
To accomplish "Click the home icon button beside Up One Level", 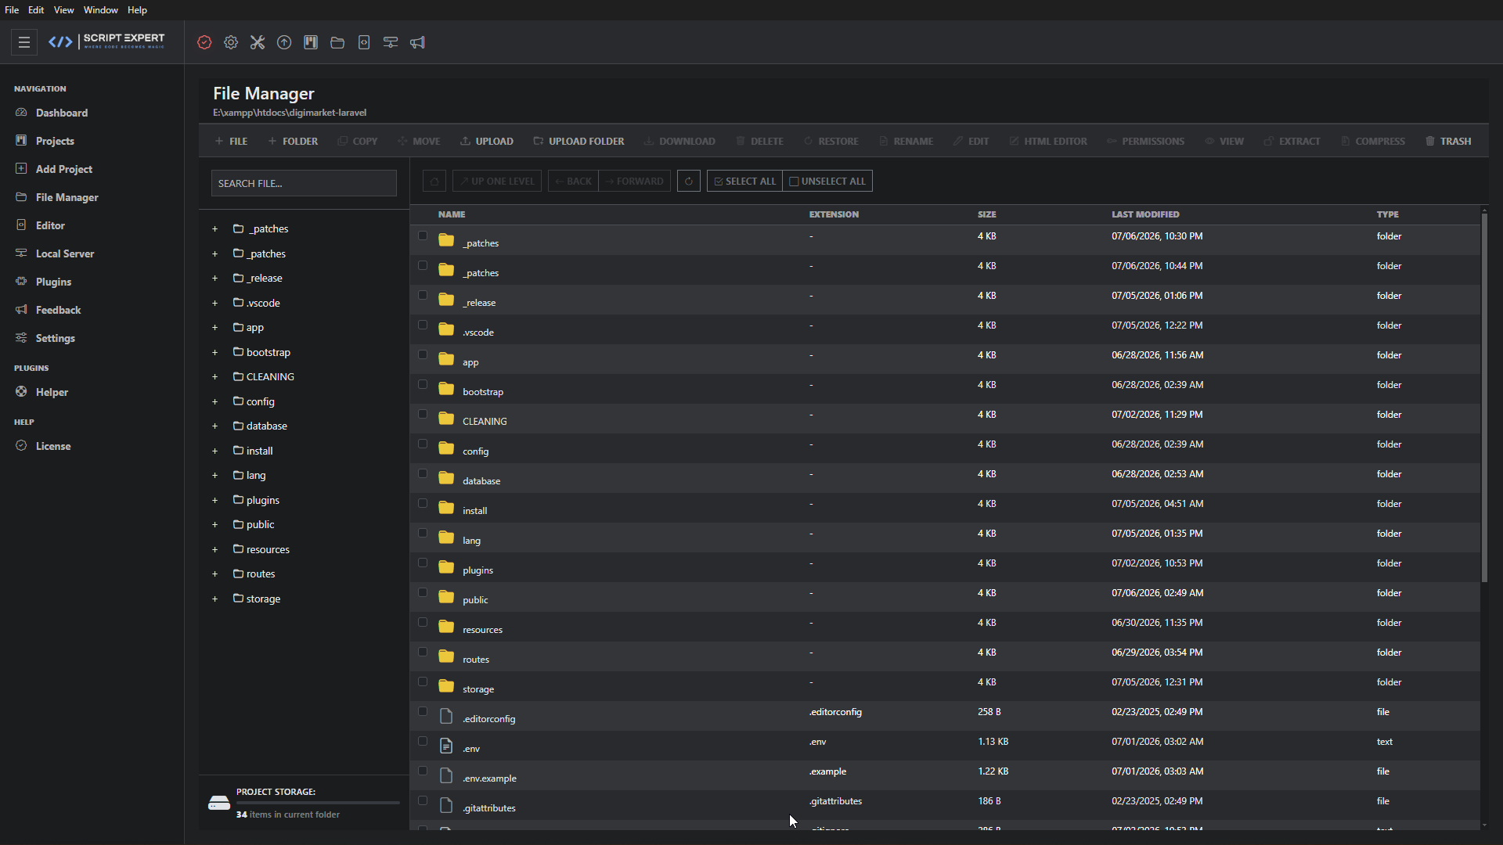I will click(x=434, y=181).
